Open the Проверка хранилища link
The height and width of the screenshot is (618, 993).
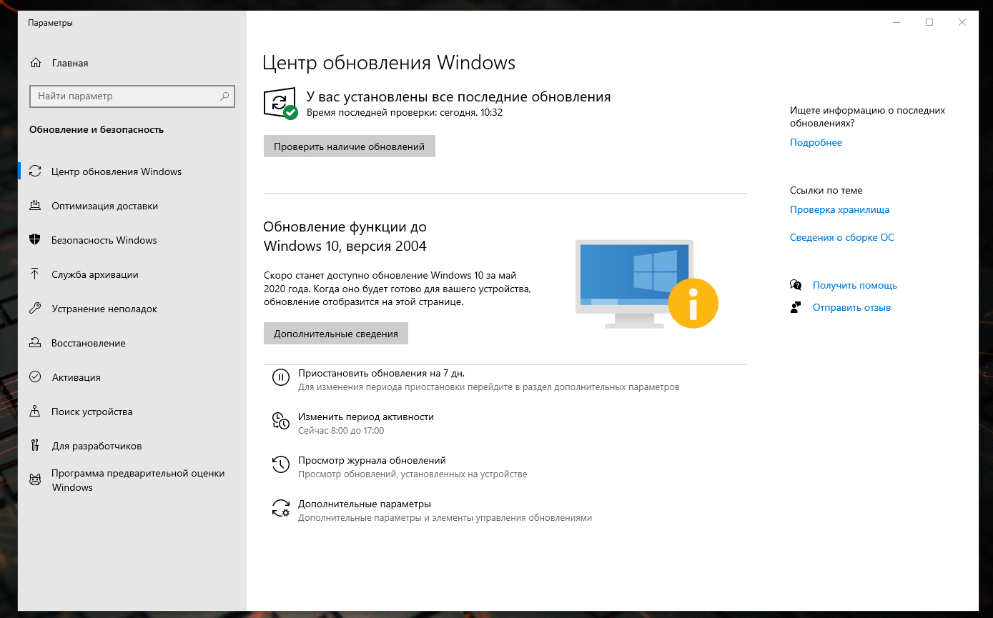[x=839, y=209]
